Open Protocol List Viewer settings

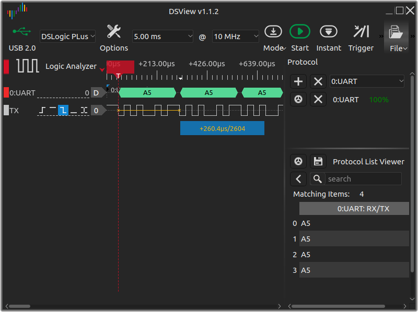298,161
